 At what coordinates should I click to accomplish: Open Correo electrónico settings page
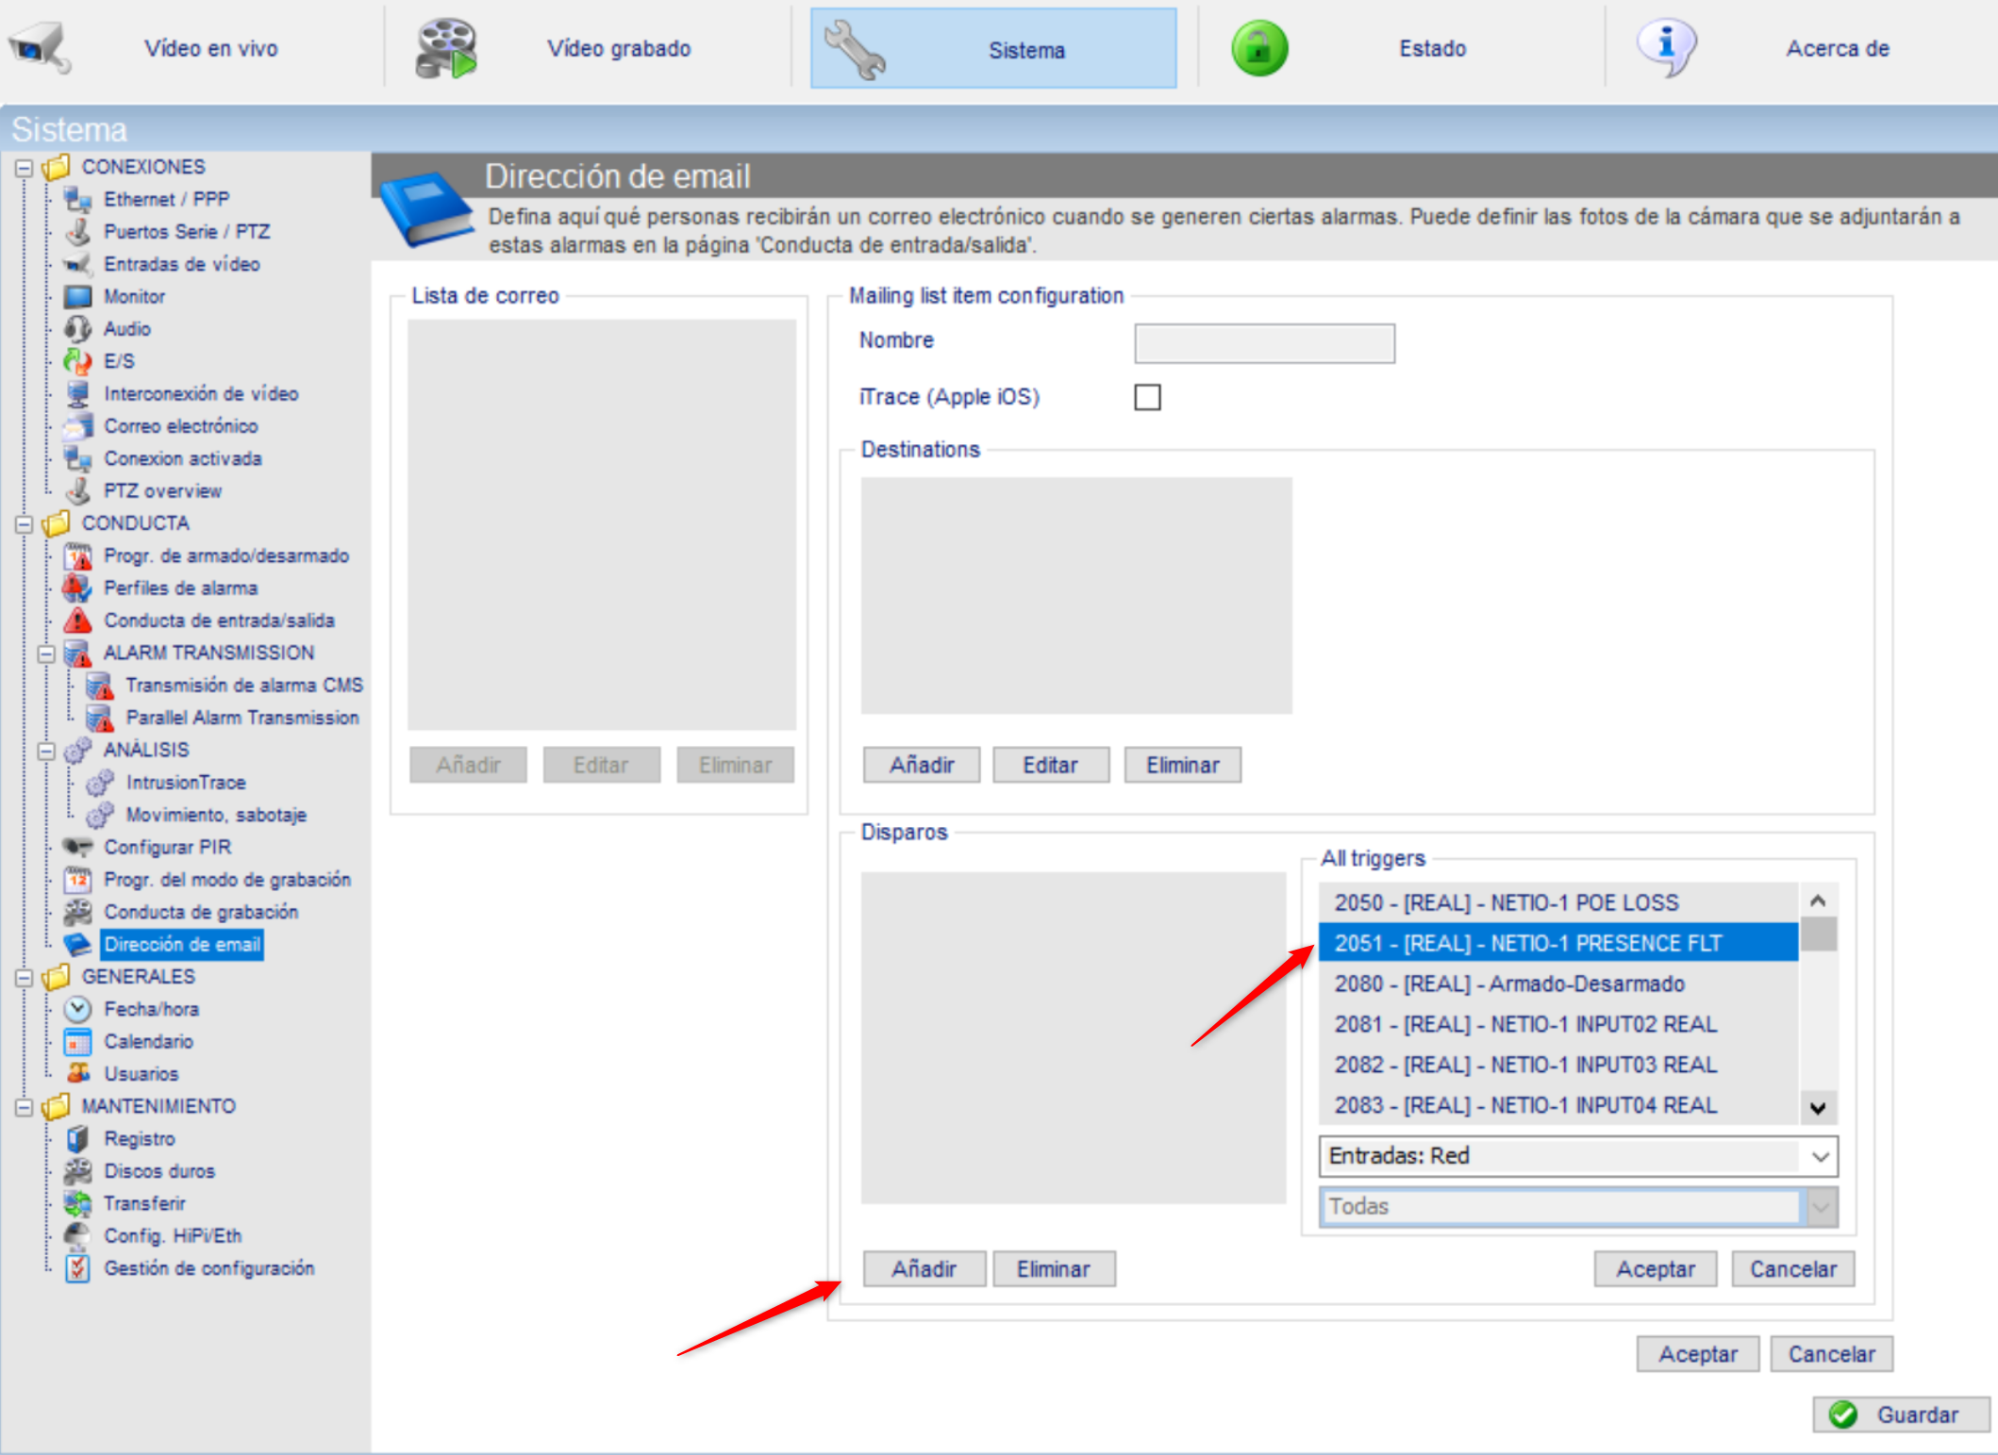click(x=180, y=426)
